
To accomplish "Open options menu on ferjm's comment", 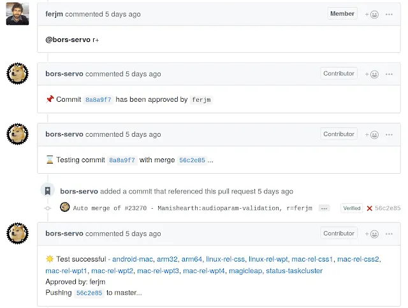I will pyautogui.click(x=389, y=14).
